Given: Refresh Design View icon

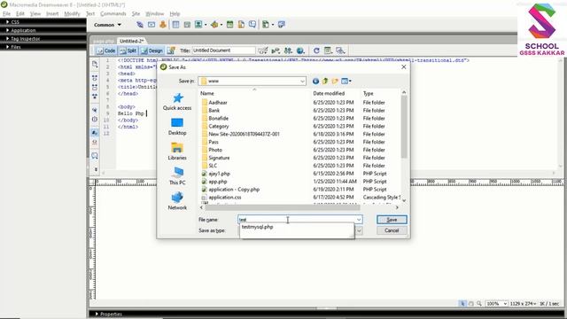Looking at the screenshot, I should pyautogui.click(x=316, y=51).
